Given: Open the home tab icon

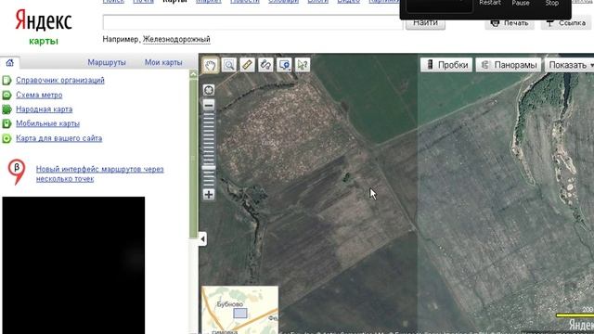Looking at the screenshot, I should [10, 62].
